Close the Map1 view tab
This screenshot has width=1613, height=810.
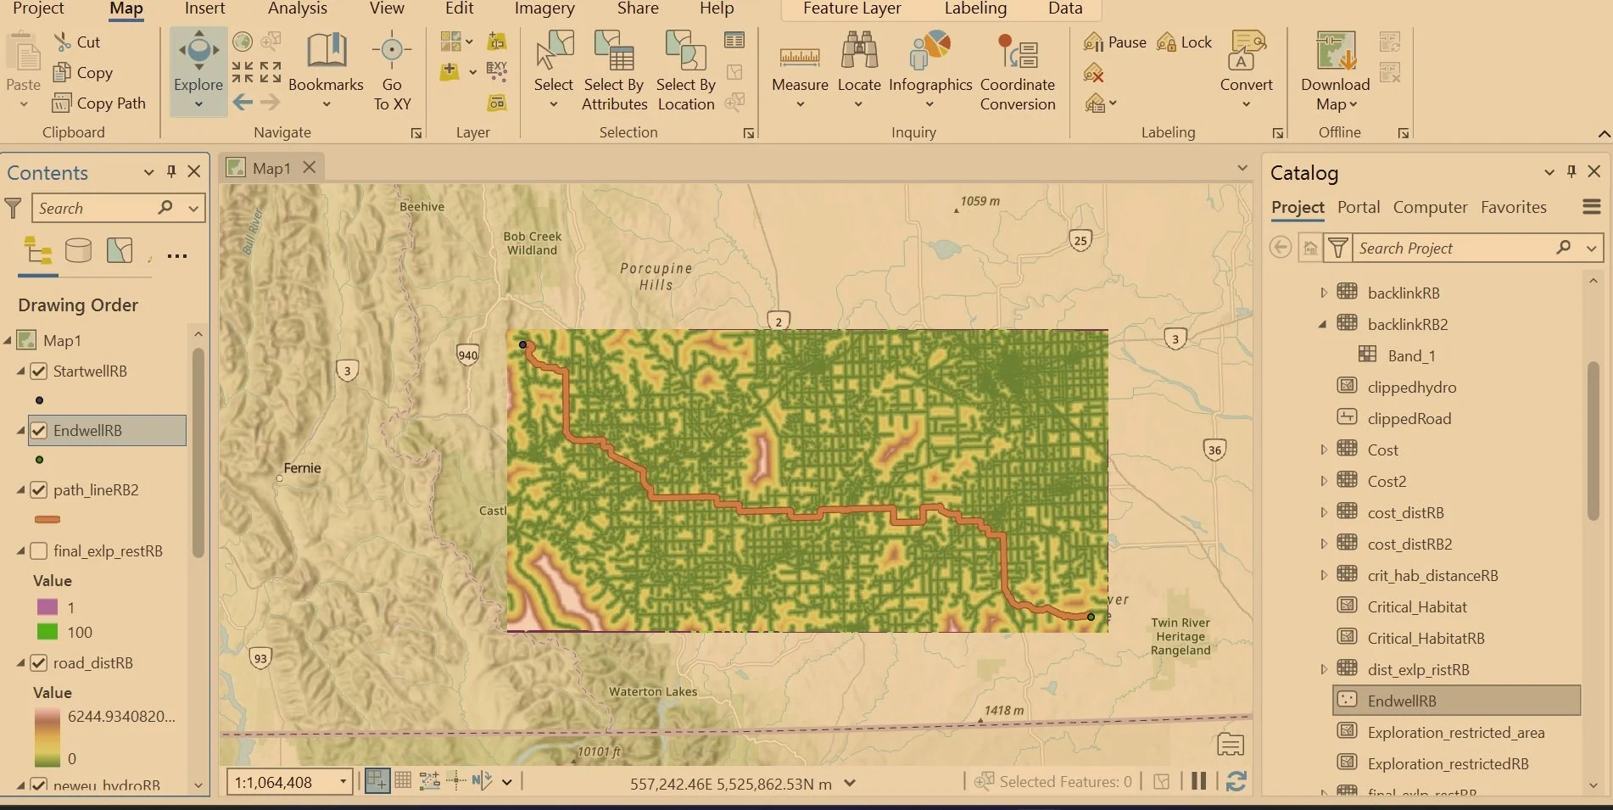click(310, 167)
